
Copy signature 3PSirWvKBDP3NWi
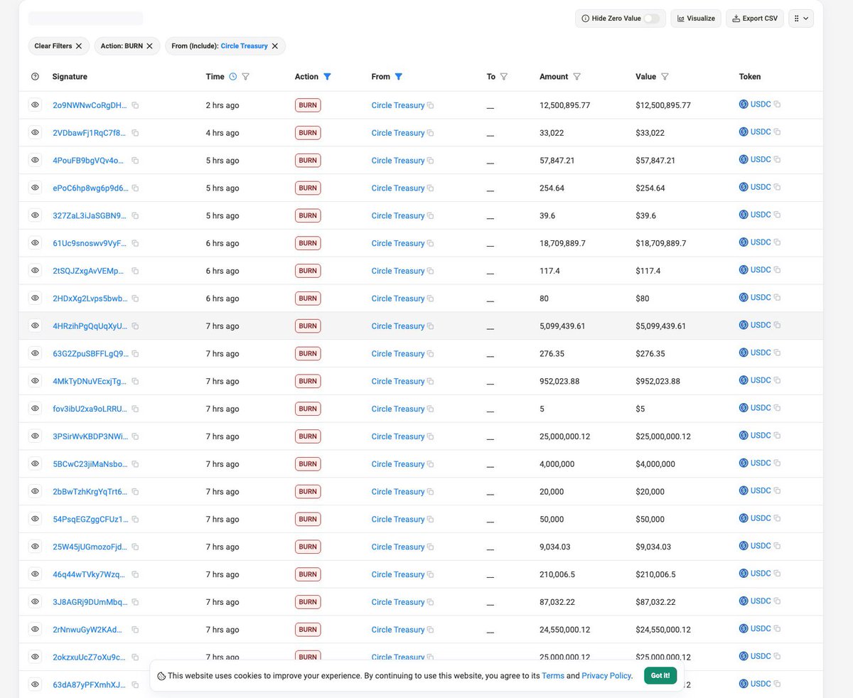click(135, 436)
